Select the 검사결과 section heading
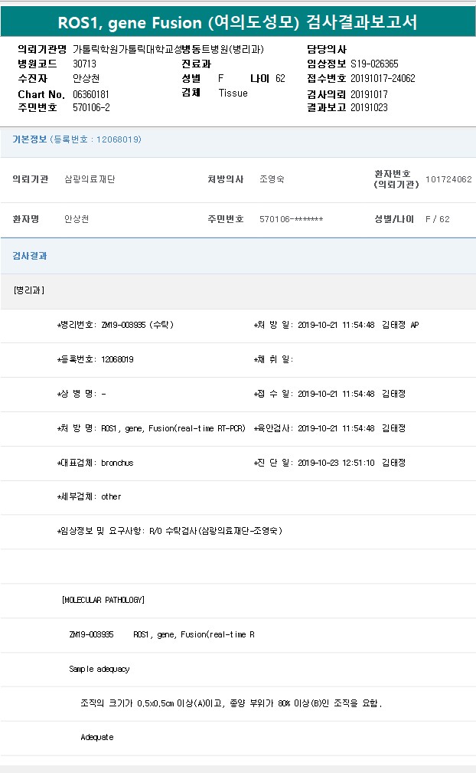The height and width of the screenshot is (773, 476). tap(30, 256)
